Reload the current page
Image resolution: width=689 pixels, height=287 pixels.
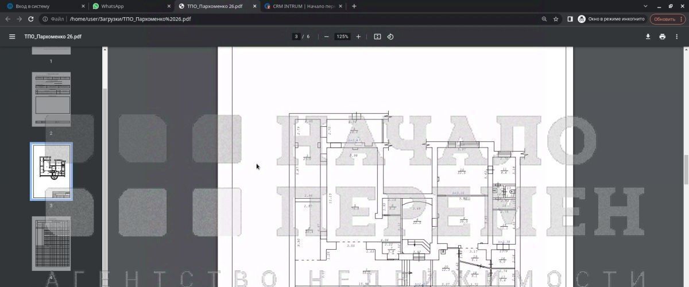coord(31,19)
